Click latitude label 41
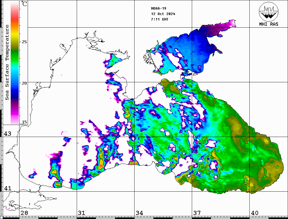Image resolution: width=288 pixels, height=219 pixels. pyautogui.click(x=7, y=188)
